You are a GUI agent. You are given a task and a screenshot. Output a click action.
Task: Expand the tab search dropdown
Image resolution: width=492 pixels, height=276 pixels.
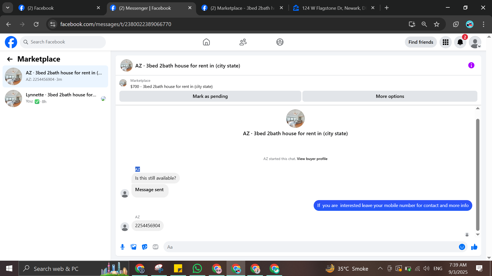(x=8, y=8)
